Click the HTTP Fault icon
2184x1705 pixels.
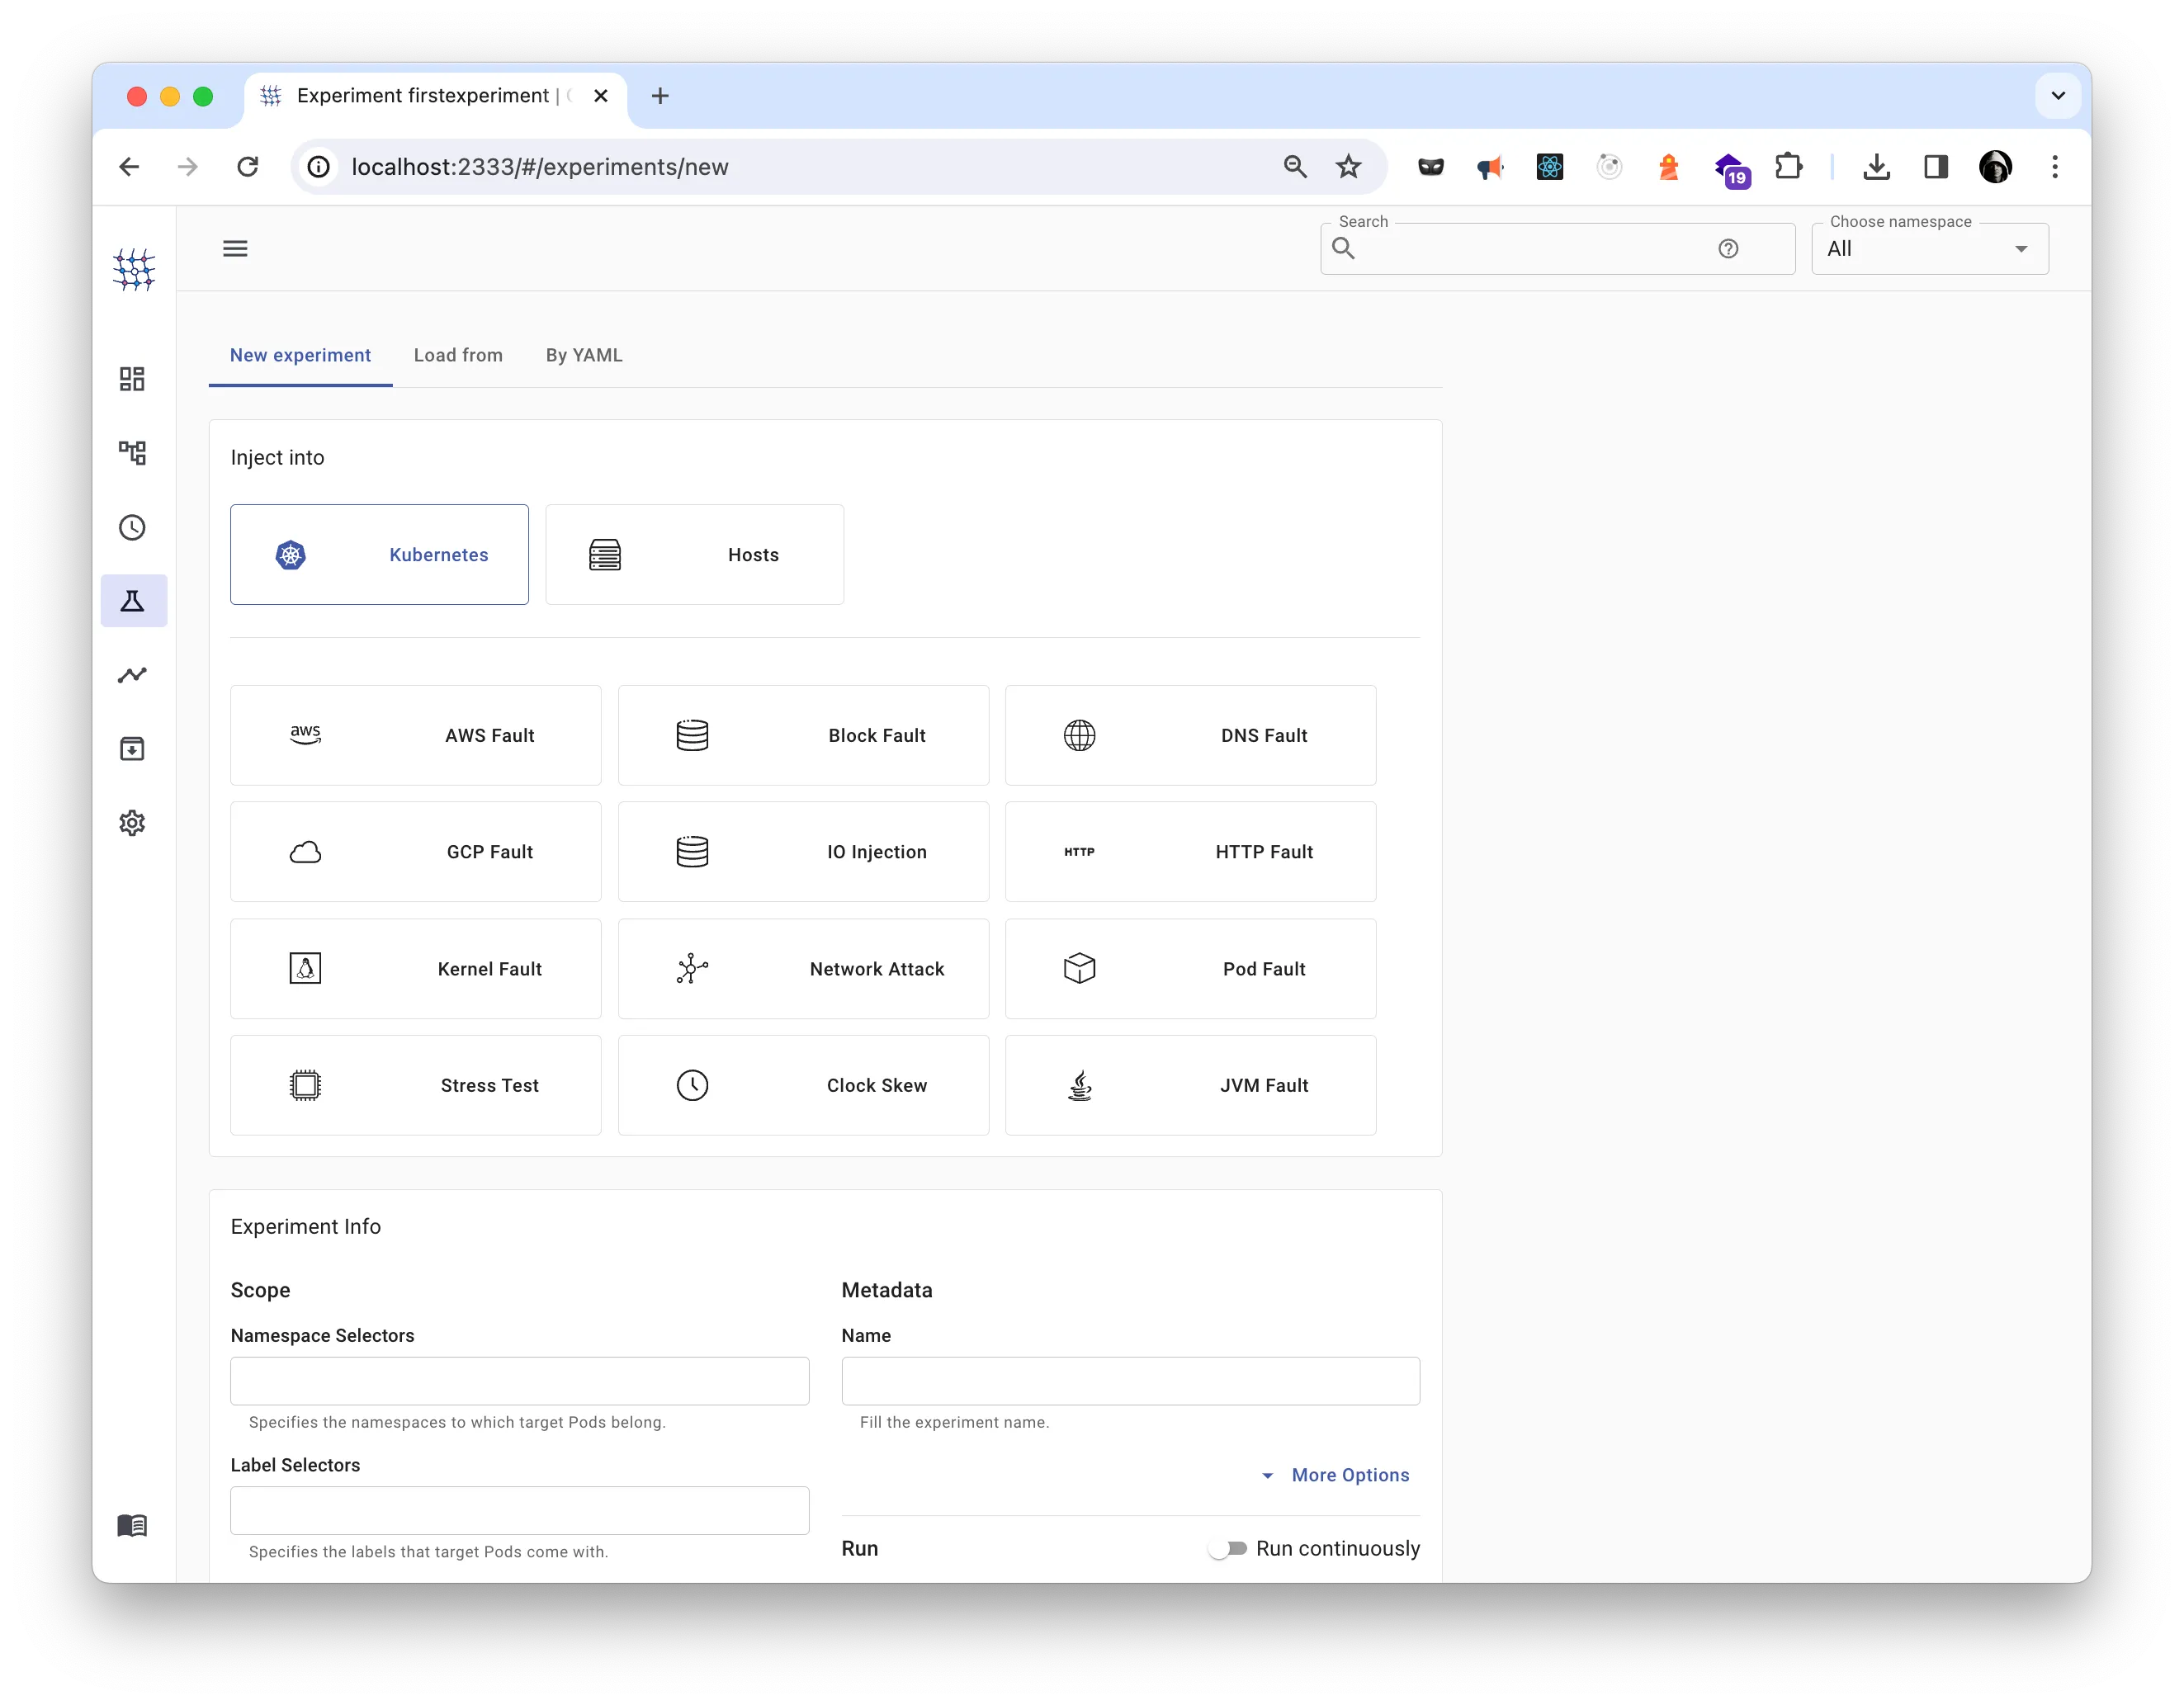pyautogui.click(x=1078, y=851)
